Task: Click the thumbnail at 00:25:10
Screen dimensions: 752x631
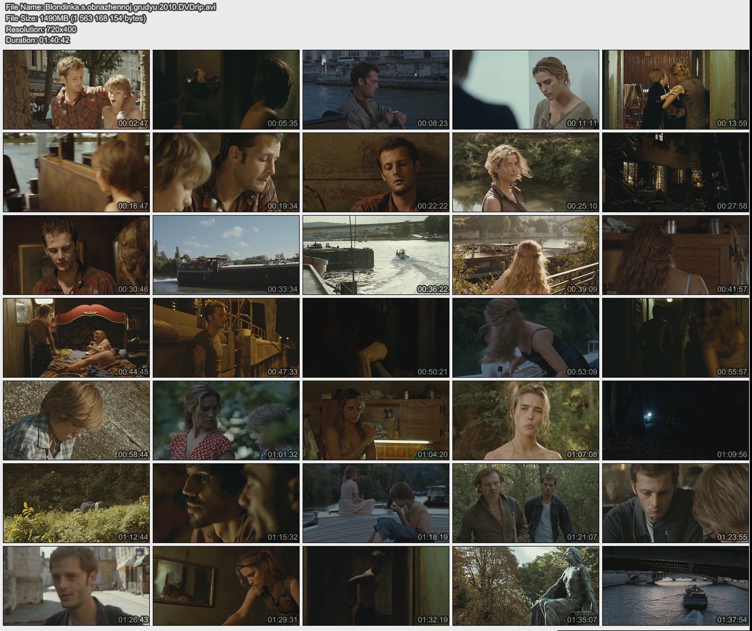Action: click(526, 172)
